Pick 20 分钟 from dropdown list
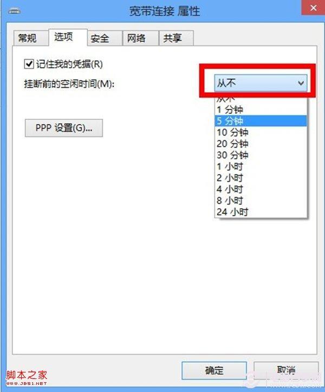This screenshot has width=325, height=392. click(x=261, y=144)
